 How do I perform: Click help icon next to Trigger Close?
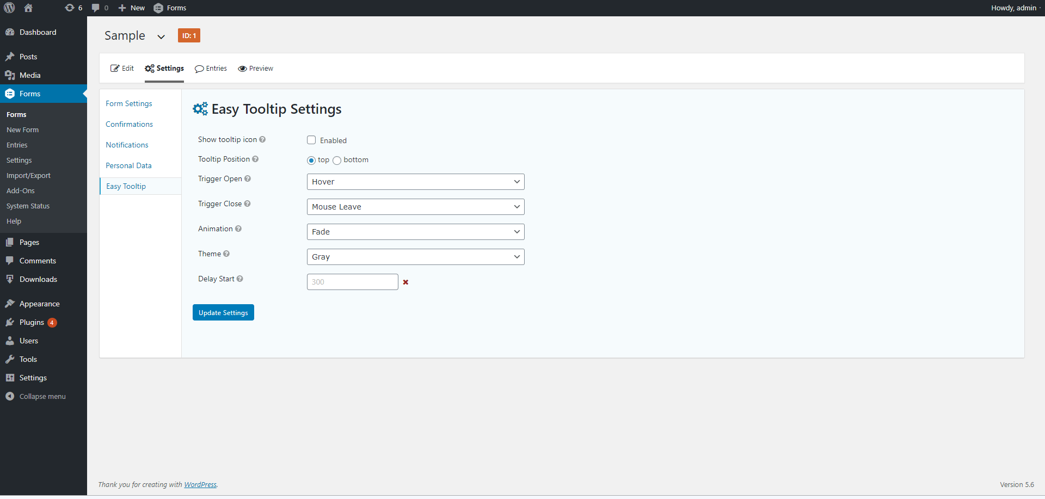pyautogui.click(x=247, y=204)
